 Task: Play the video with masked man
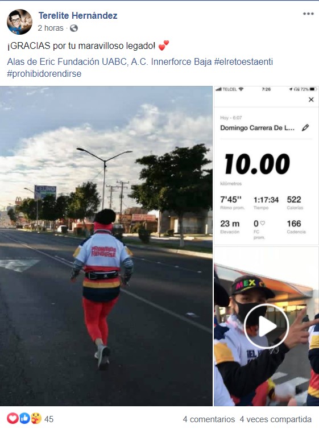click(266, 326)
